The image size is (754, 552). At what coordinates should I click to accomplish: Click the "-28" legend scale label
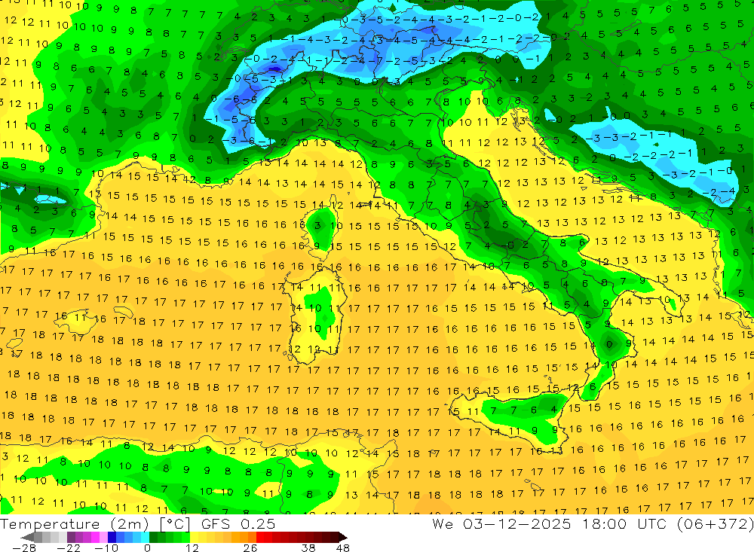point(24,547)
